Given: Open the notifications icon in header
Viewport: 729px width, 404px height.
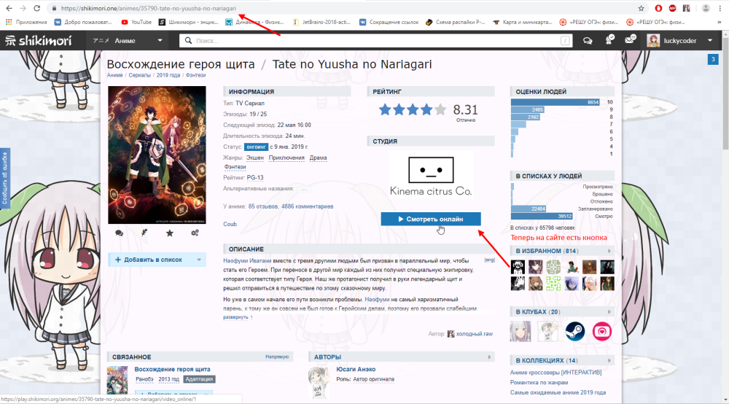Looking at the screenshot, I should click(x=609, y=40).
